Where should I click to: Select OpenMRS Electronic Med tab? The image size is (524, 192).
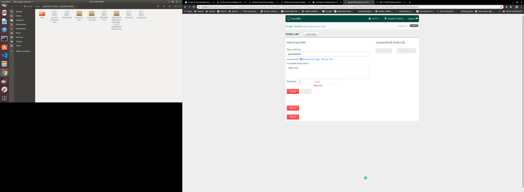(358, 2)
